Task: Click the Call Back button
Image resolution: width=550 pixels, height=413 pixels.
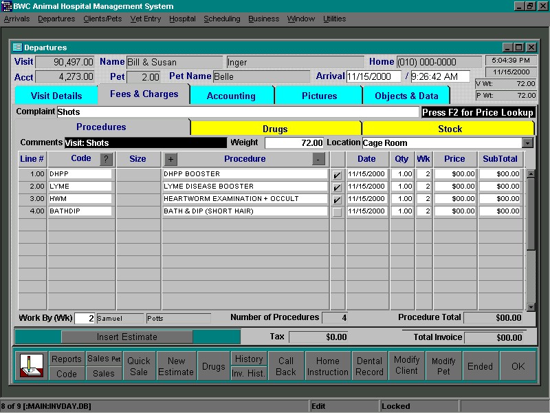Action: tap(286, 366)
